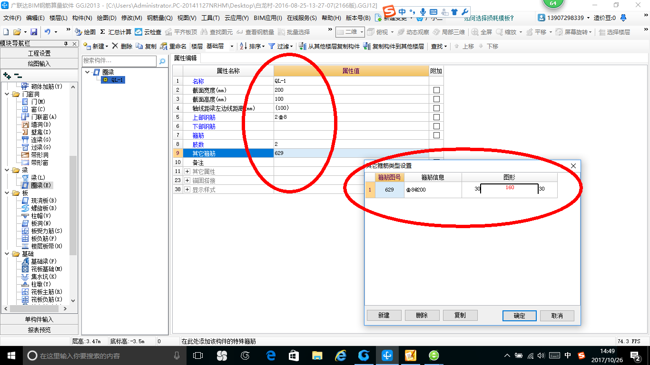Click 取消 in 其它箍筋类型设置 dialog
Viewport: 650px width, 365px height.
click(557, 316)
